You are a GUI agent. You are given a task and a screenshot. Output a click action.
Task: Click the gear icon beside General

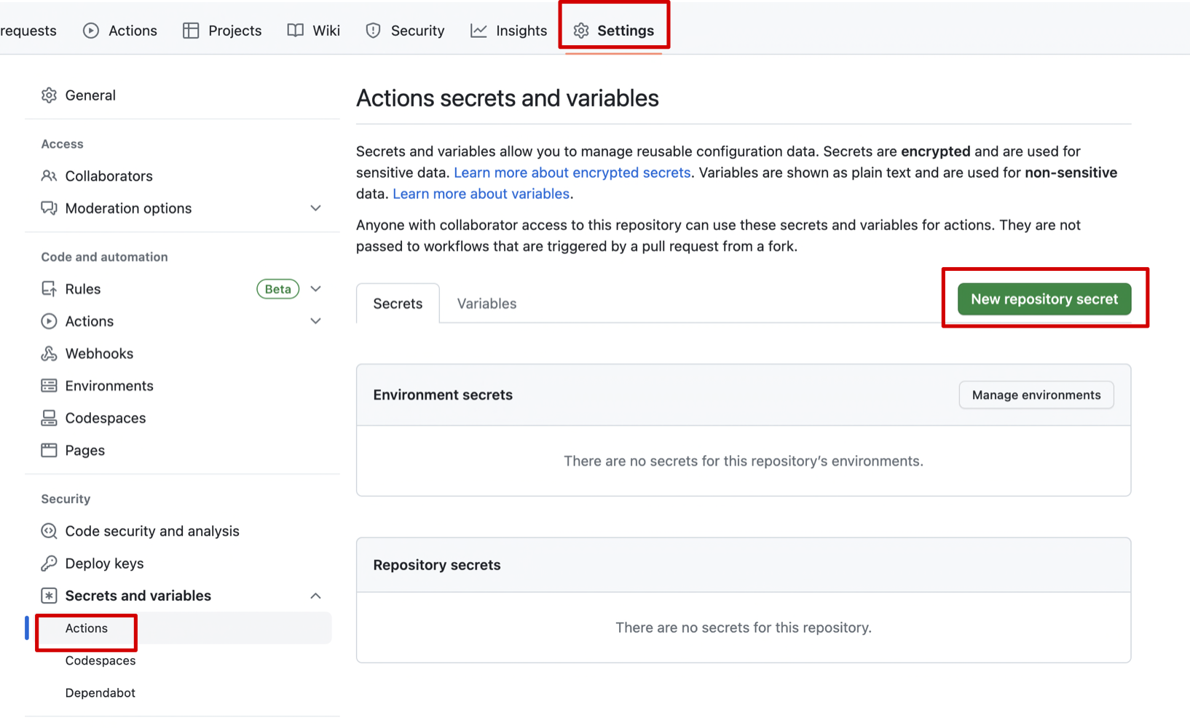49,95
